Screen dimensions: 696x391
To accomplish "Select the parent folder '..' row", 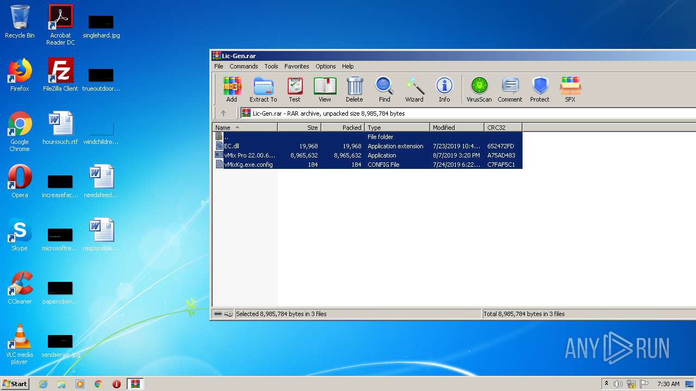I will tap(368, 137).
